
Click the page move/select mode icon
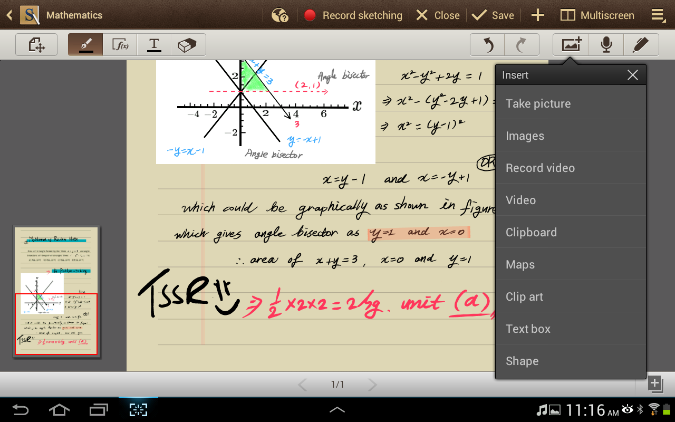[x=36, y=45]
